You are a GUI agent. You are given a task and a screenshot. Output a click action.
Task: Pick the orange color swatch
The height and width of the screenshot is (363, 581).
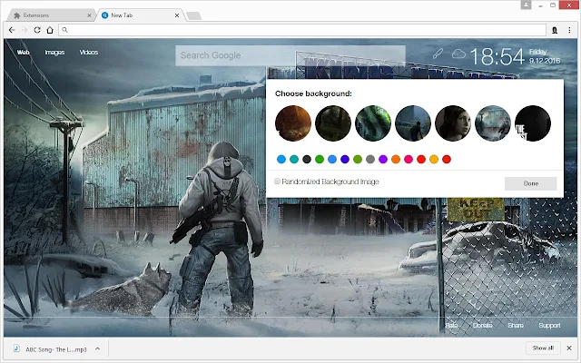point(396,160)
